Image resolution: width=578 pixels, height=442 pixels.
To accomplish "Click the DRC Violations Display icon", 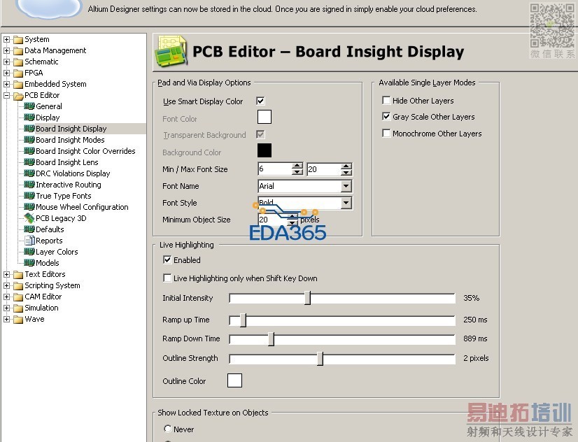I will coord(29,173).
